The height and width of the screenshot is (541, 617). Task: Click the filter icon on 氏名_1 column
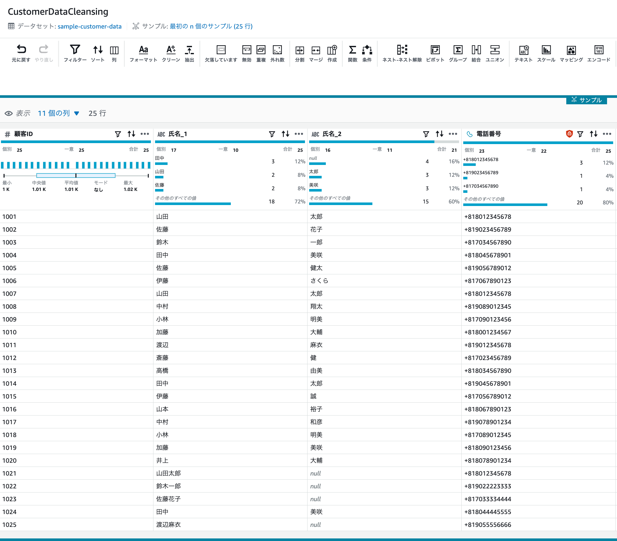coord(272,134)
